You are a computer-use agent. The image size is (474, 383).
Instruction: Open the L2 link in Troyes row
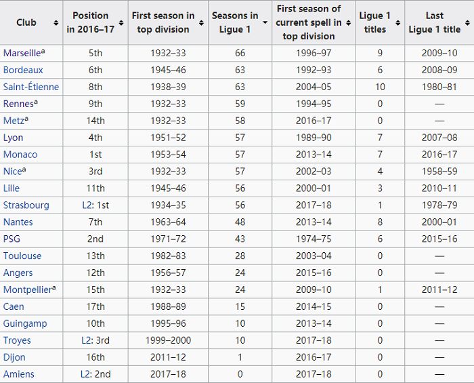tap(86, 340)
